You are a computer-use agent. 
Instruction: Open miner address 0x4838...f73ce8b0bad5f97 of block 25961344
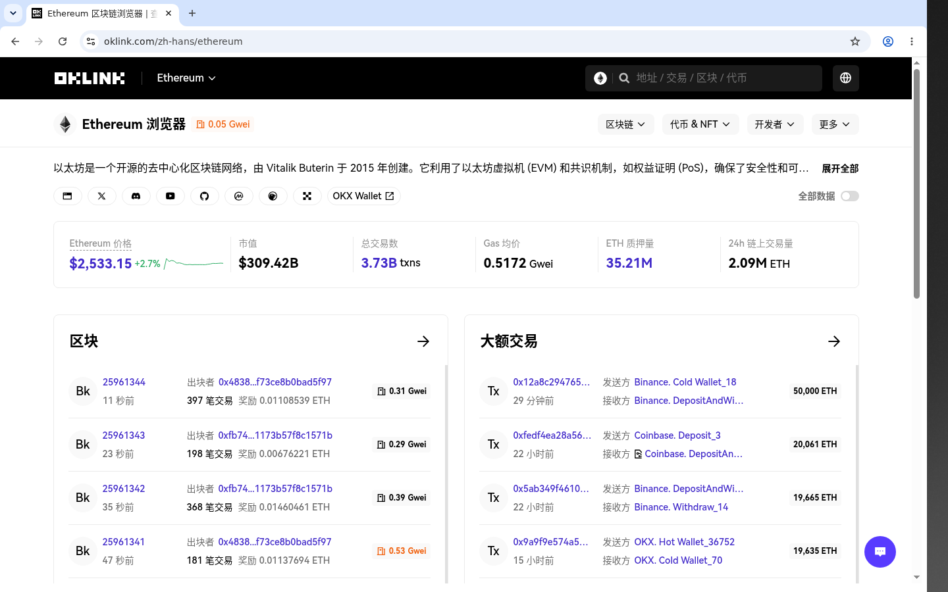click(275, 382)
